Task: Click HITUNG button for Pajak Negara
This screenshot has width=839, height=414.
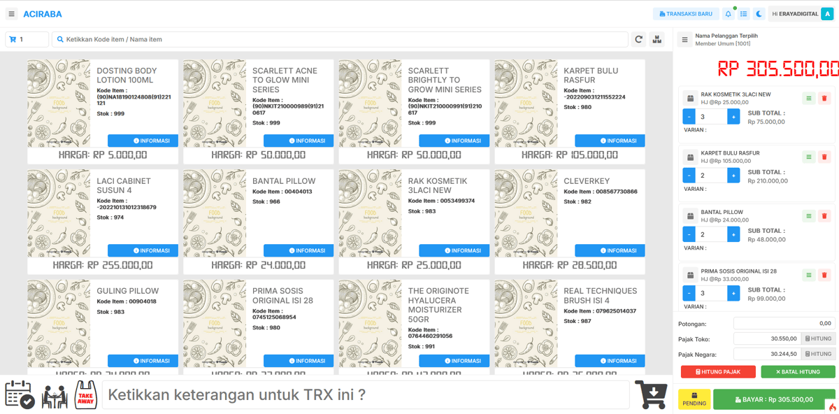Action: pyautogui.click(x=818, y=354)
